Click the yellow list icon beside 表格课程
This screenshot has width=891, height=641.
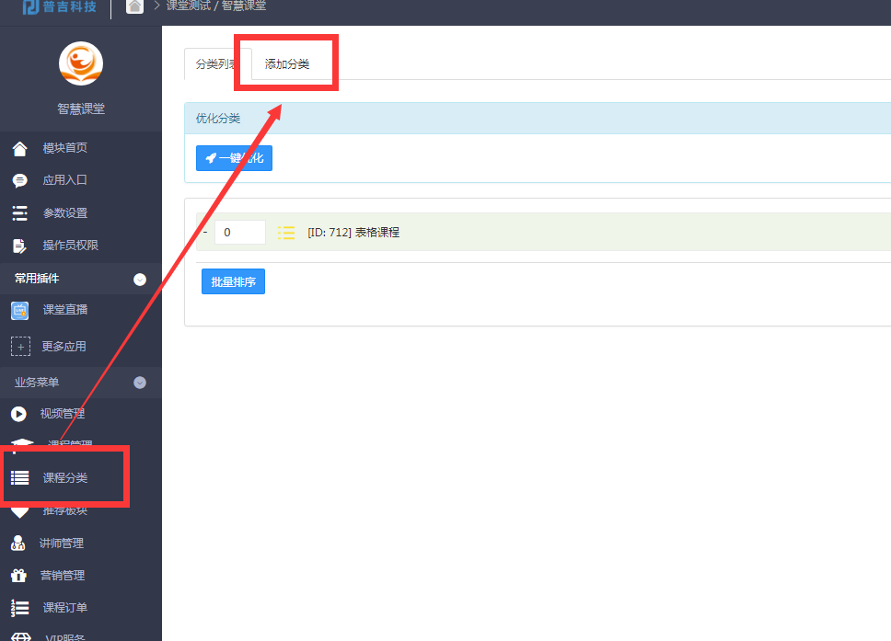(286, 233)
